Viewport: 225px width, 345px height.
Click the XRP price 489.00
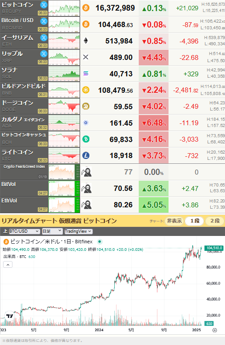point(121,57)
